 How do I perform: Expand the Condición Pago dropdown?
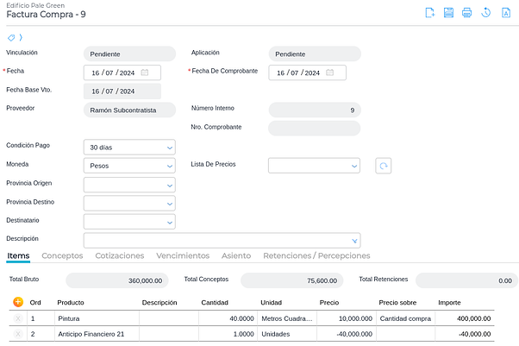(x=169, y=148)
